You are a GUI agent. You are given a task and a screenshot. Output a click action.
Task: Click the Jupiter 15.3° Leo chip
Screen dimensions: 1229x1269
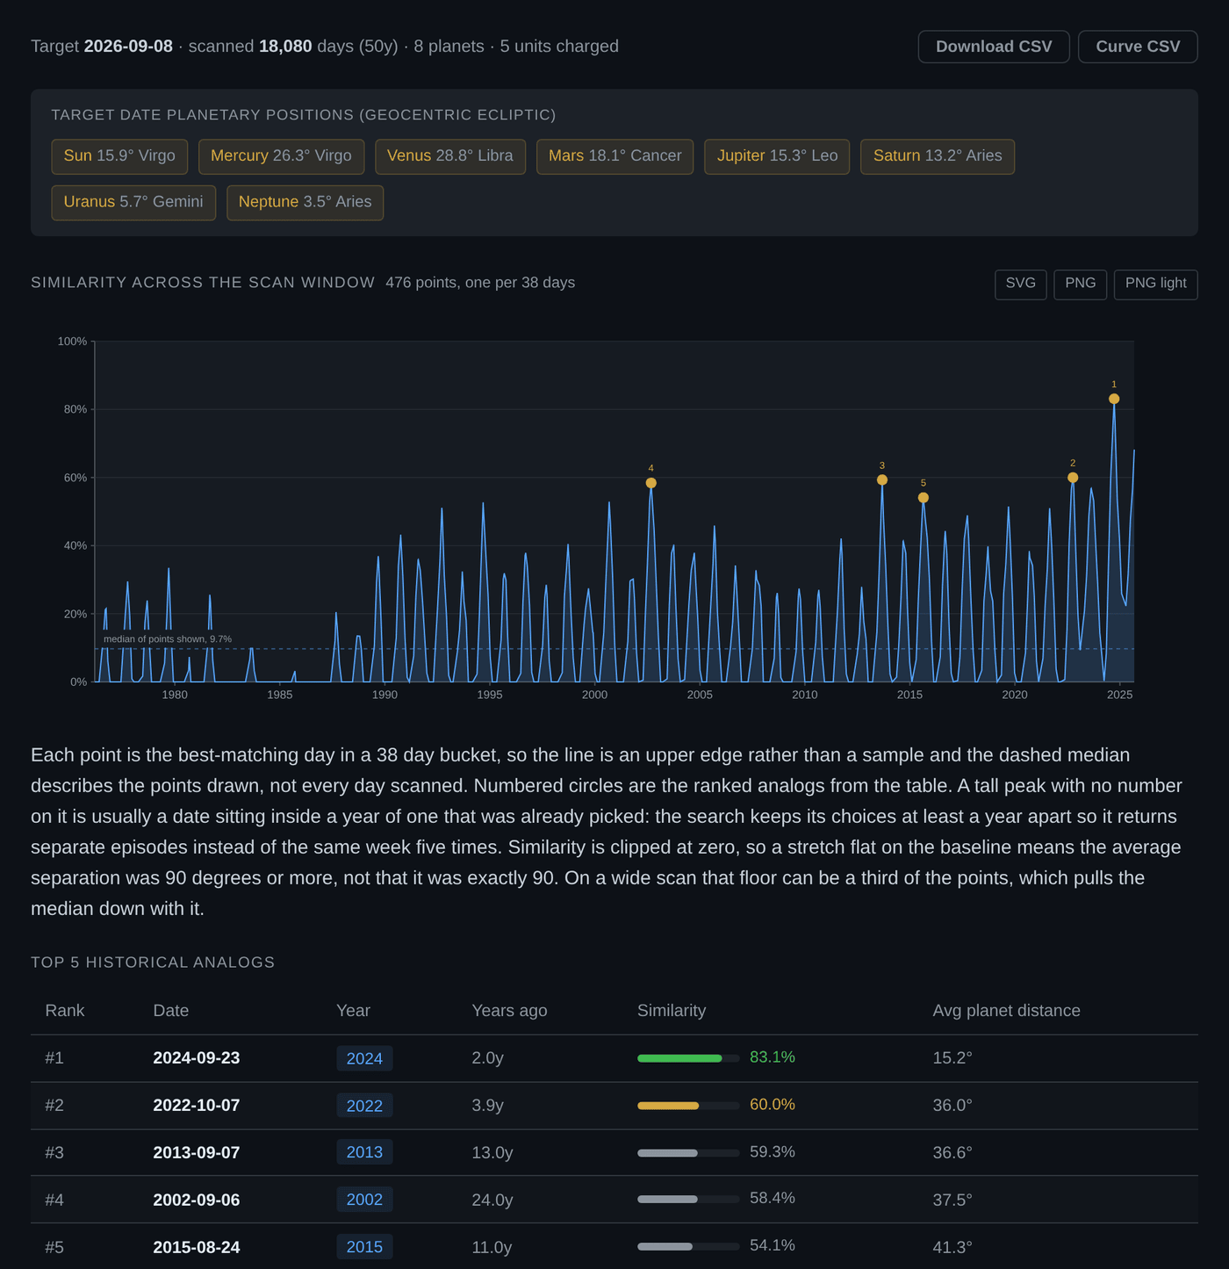pyautogui.click(x=777, y=156)
